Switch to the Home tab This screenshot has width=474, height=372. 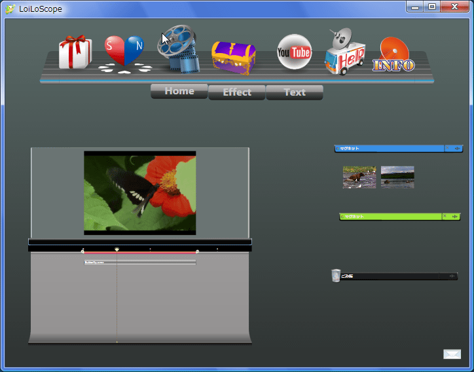[x=179, y=91]
